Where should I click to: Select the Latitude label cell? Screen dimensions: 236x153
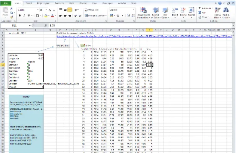coord(18,55)
